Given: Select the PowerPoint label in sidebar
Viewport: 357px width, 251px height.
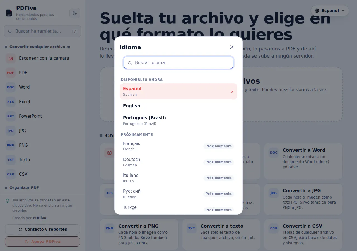Looking at the screenshot, I should (x=30, y=116).
